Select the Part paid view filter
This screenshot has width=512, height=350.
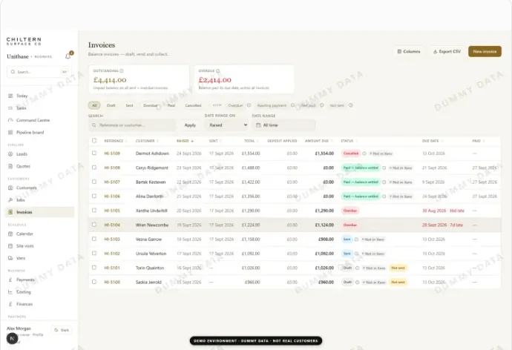[x=308, y=105]
